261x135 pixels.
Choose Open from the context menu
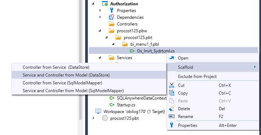coord(213,58)
